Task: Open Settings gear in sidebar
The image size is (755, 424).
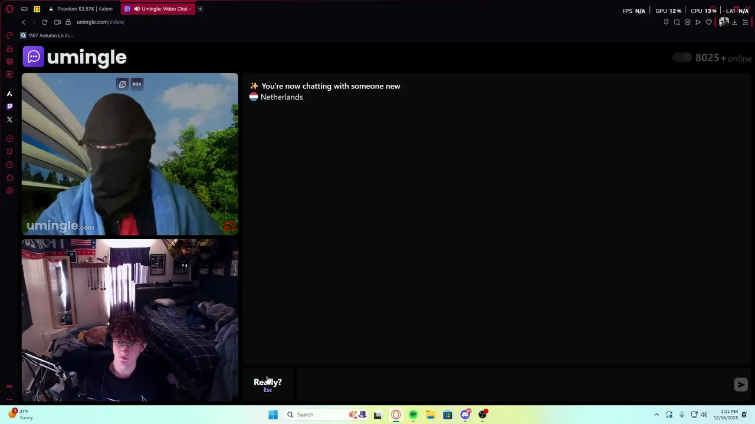Action: coord(9,191)
